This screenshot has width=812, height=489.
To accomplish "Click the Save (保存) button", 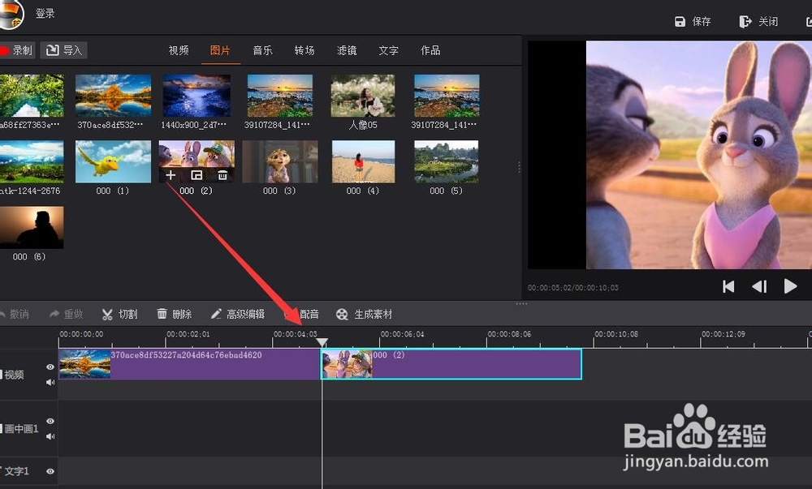I will click(x=693, y=21).
